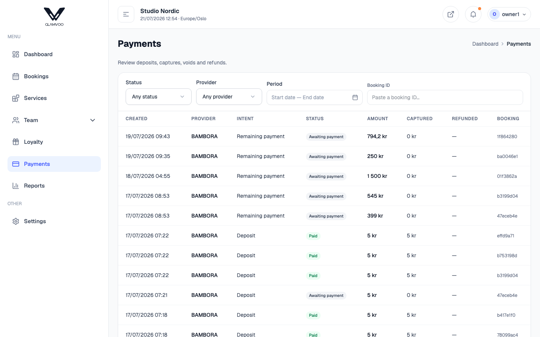
Task: Open the external link icon button
Action: 451,14
